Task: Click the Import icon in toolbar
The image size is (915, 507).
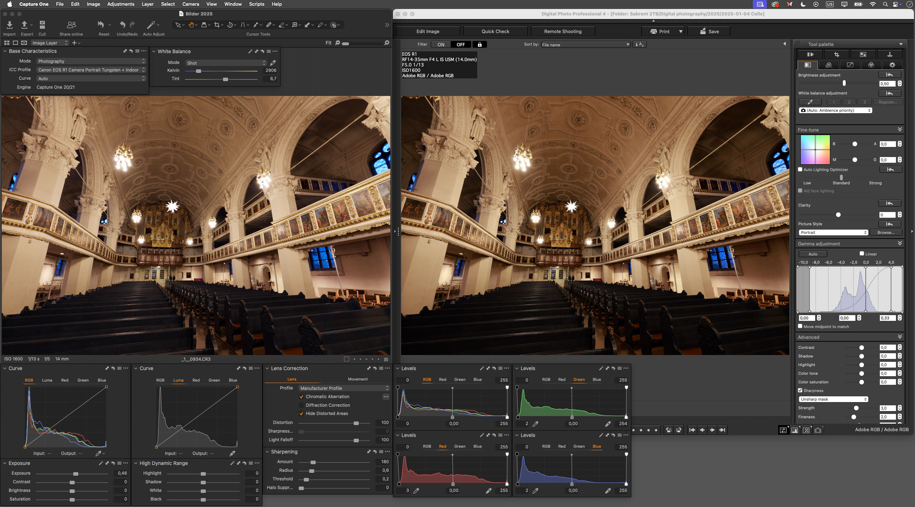Action: click(10, 25)
